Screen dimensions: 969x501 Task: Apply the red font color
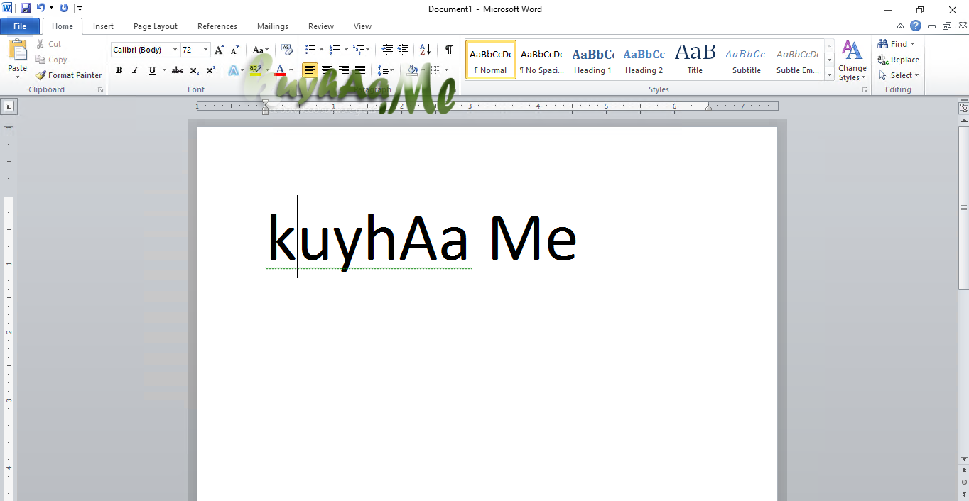coord(280,70)
